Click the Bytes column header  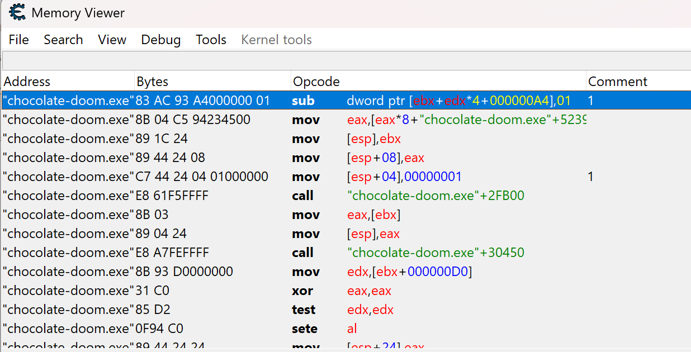click(212, 81)
